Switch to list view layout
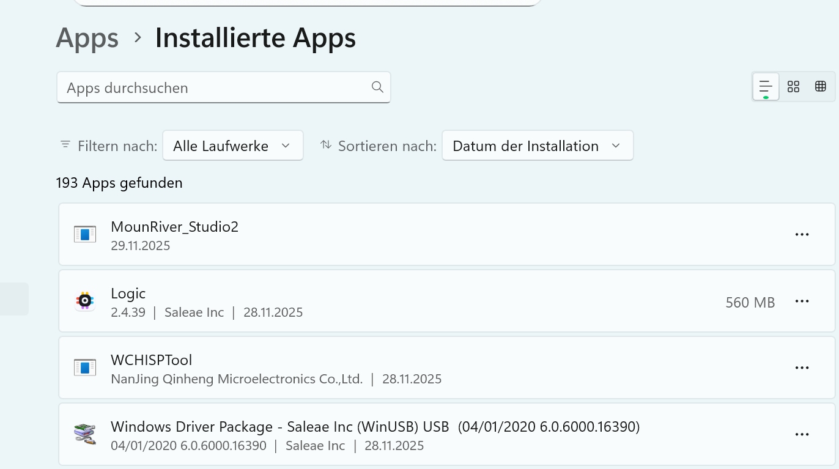The image size is (839, 469). (x=766, y=87)
